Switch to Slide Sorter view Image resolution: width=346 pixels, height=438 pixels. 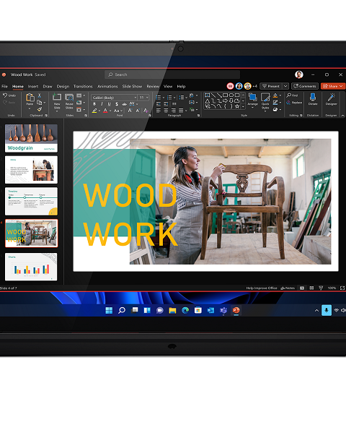click(311, 288)
